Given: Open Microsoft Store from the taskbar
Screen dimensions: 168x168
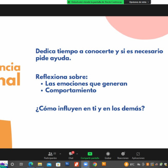Looking at the screenshot, I should (x=58, y=164).
